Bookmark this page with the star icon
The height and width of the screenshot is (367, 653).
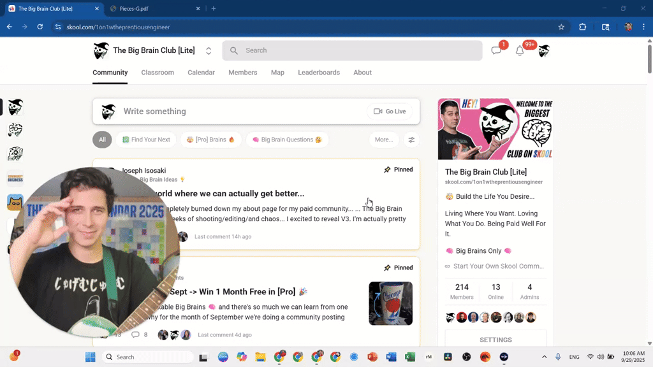[x=561, y=27]
